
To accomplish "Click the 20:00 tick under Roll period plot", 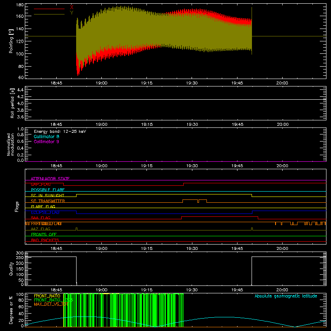I will [x=283, y=125].
